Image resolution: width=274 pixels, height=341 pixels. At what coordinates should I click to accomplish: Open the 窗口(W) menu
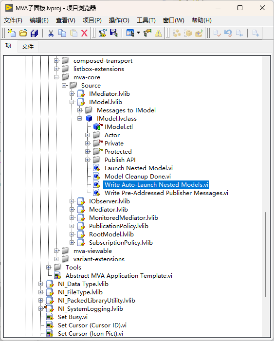[x=173, y=20]
